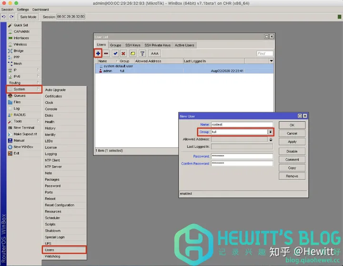Click OK in New User dialog

coord(292,125)
